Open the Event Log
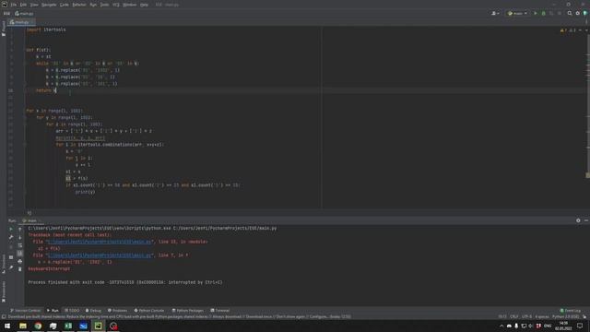The image size is (590, 332). click(x=571, y=311)
